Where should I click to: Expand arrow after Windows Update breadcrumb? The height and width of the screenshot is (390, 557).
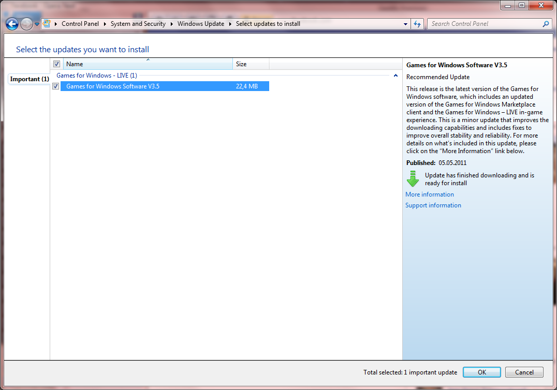tap(230, 24)
